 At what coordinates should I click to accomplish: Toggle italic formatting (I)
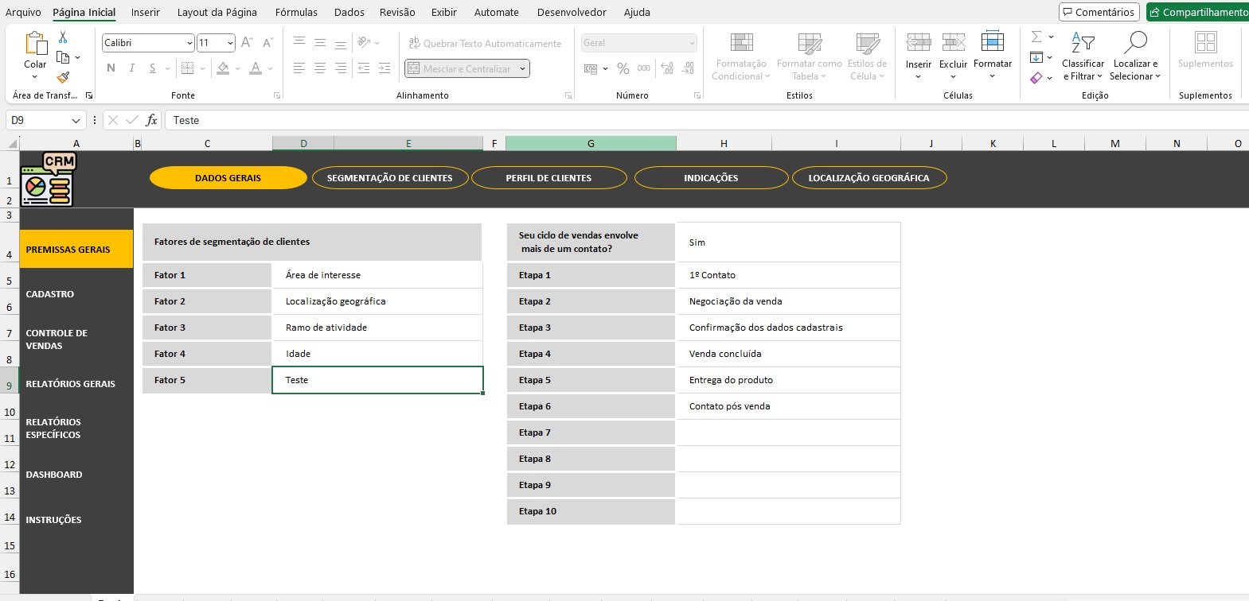tap(131, 68)
